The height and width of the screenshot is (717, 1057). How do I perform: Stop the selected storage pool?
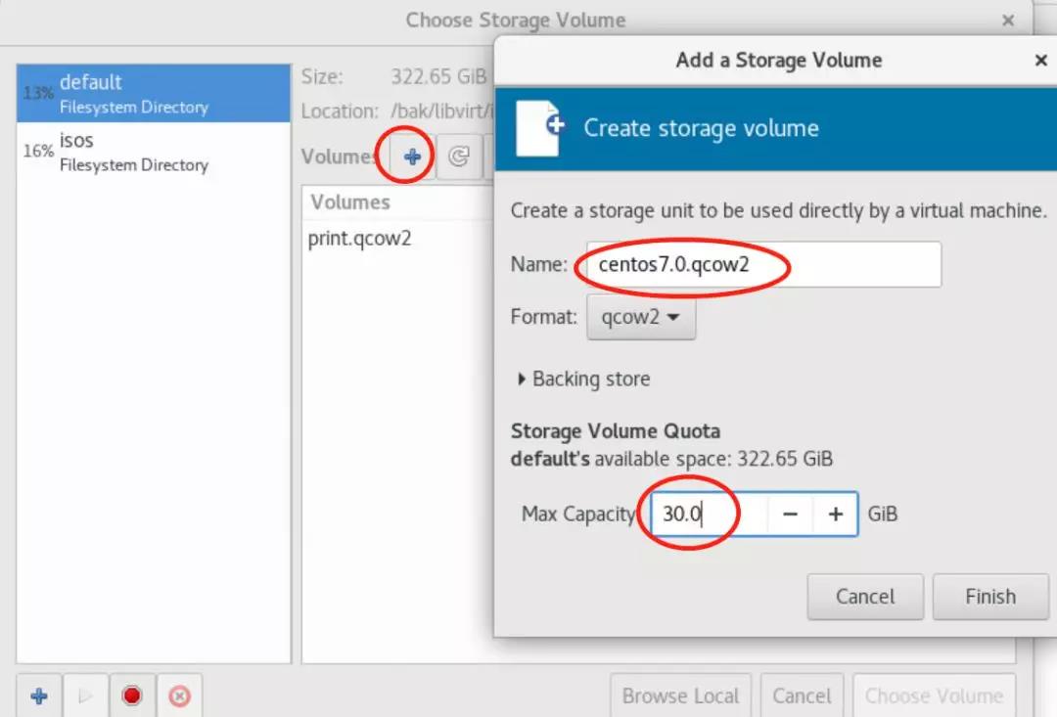click(x=132, y=695)
